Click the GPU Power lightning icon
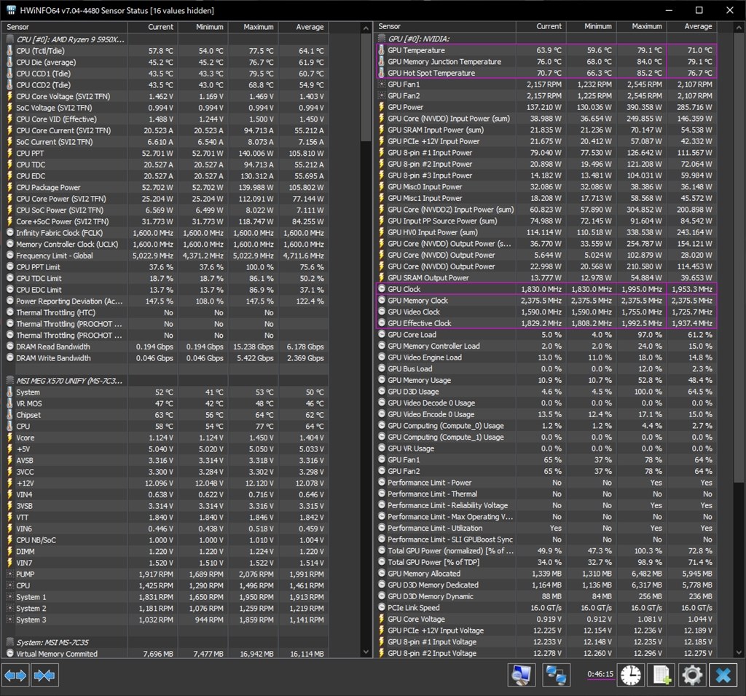Screen dimensions: 746x696 382,107
